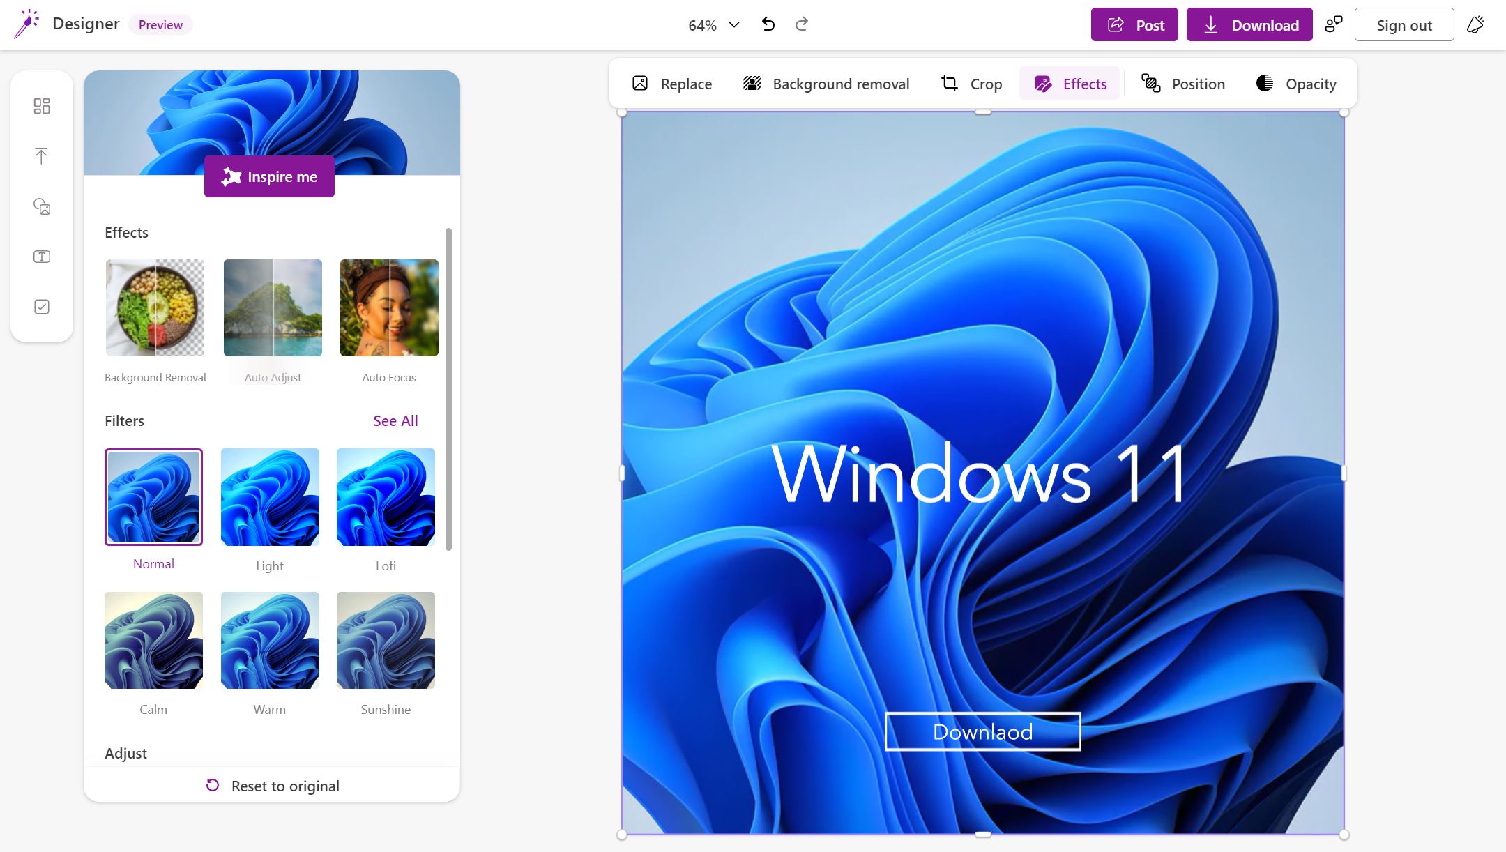Open the text tool icon in sidebar

42,257
